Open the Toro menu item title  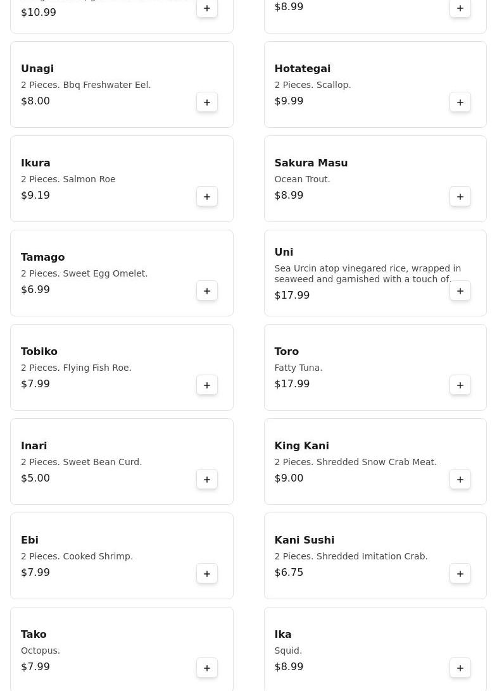pyautogui.click(x=286, y=351)
